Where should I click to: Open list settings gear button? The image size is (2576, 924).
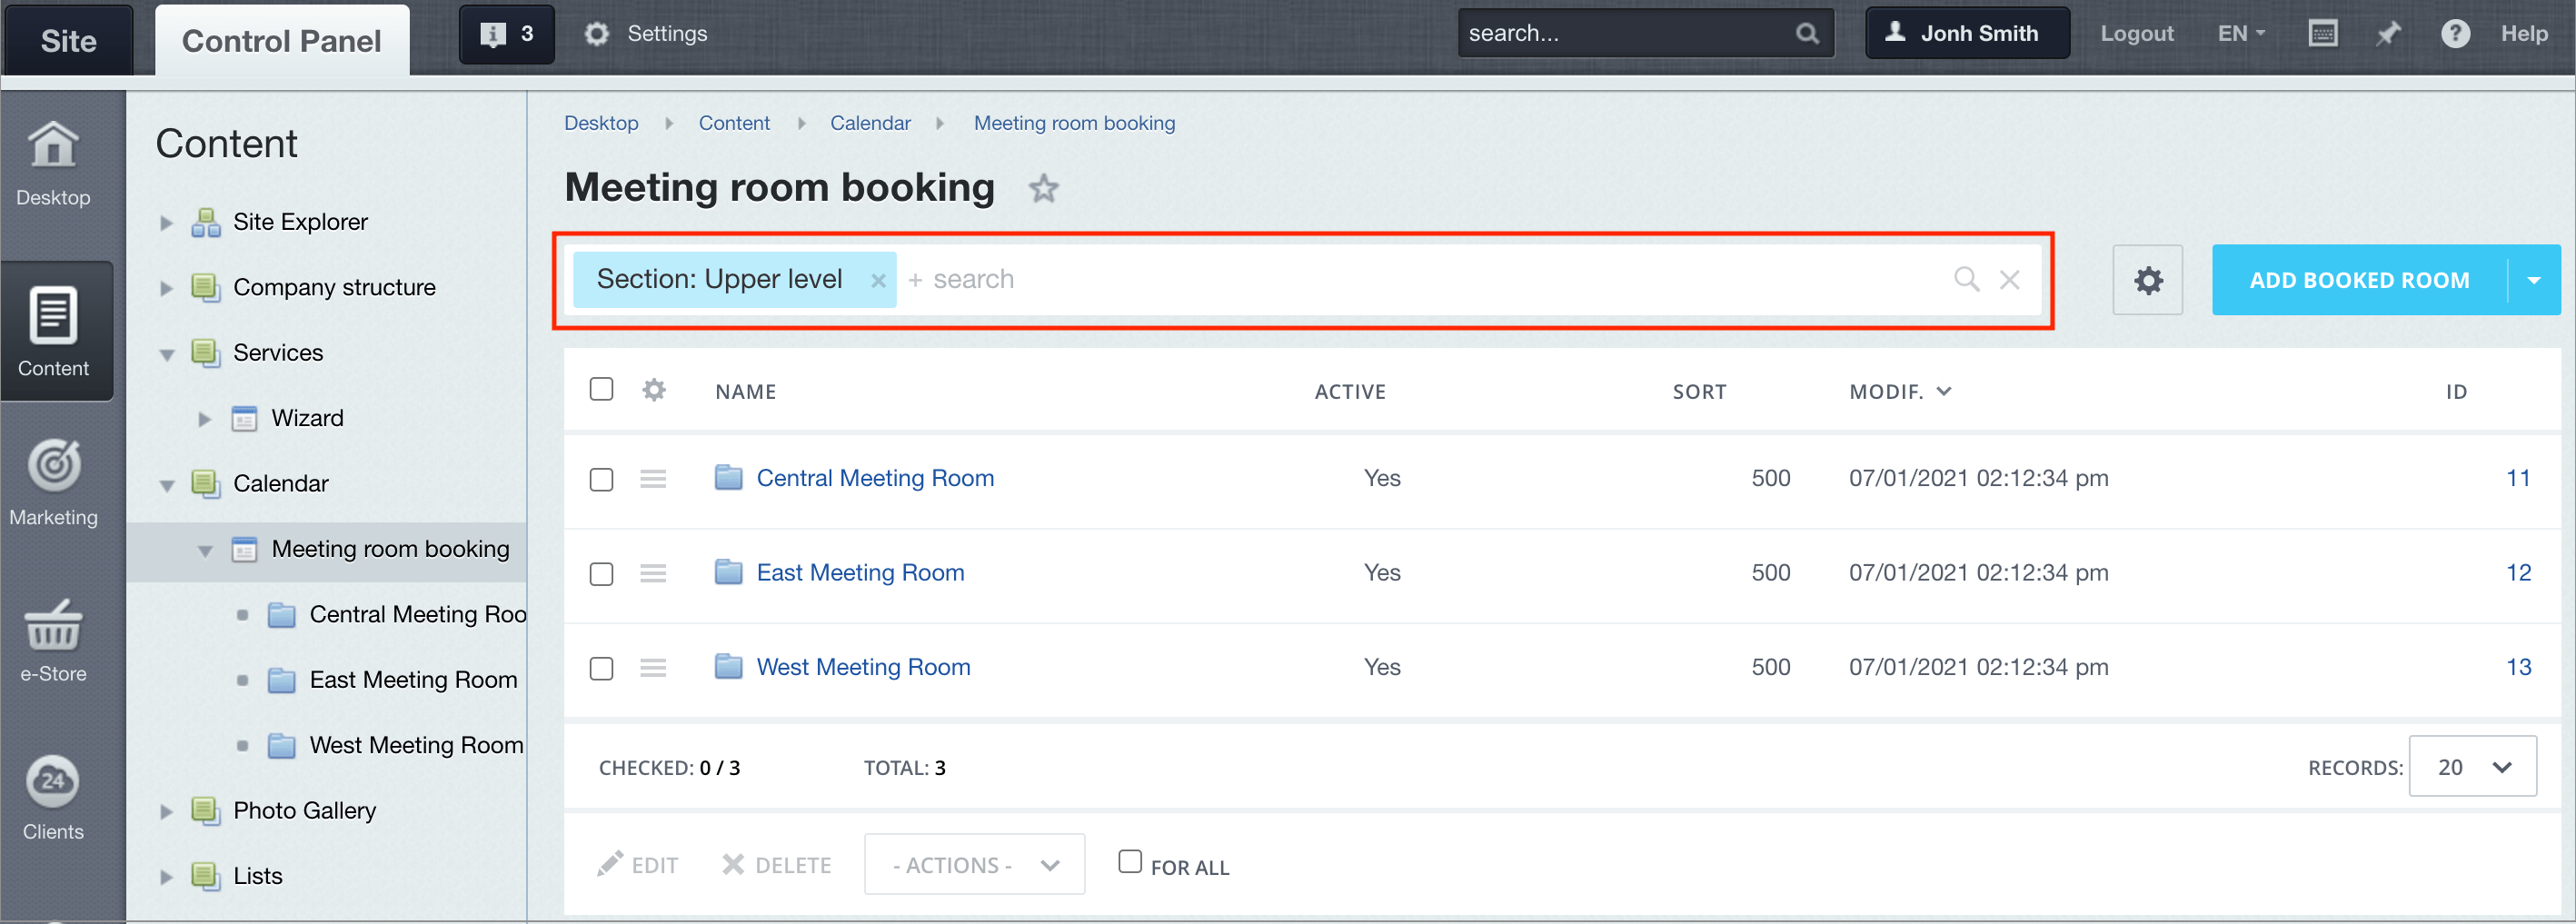(x=2146, y=280)
